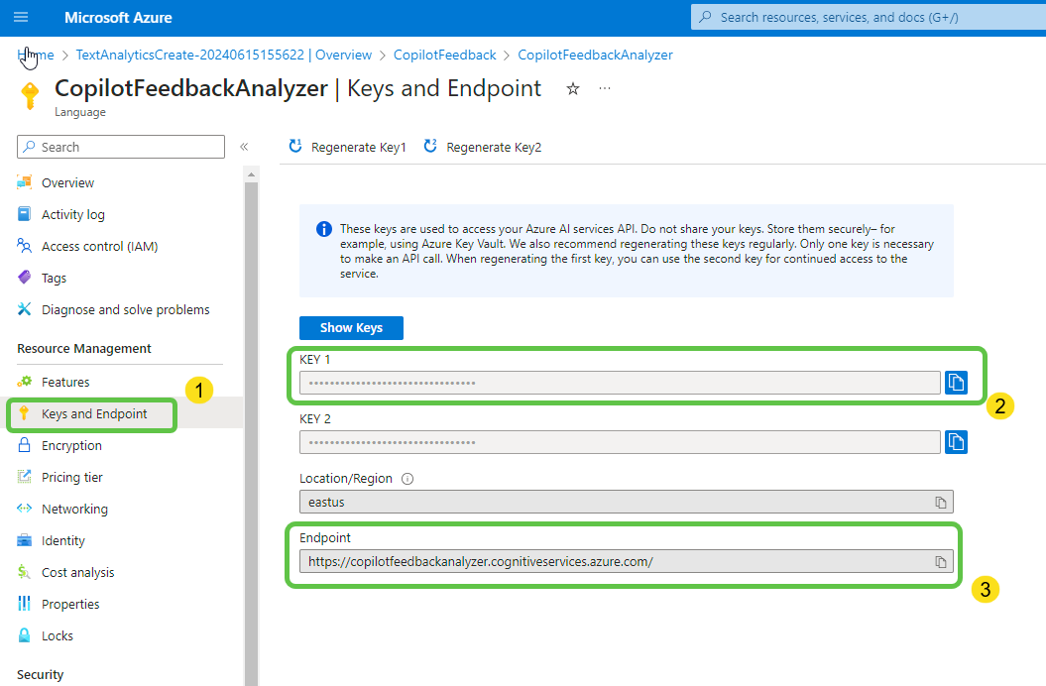Select Pricing tier in sidebar
The height and width of the screenshot is (686, 1046).
click(x=71, y=478)
